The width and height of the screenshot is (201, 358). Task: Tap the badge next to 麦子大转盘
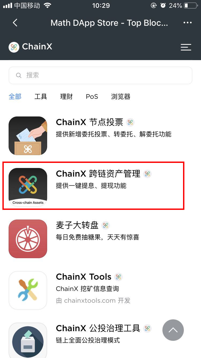click(x=106, y=225)
